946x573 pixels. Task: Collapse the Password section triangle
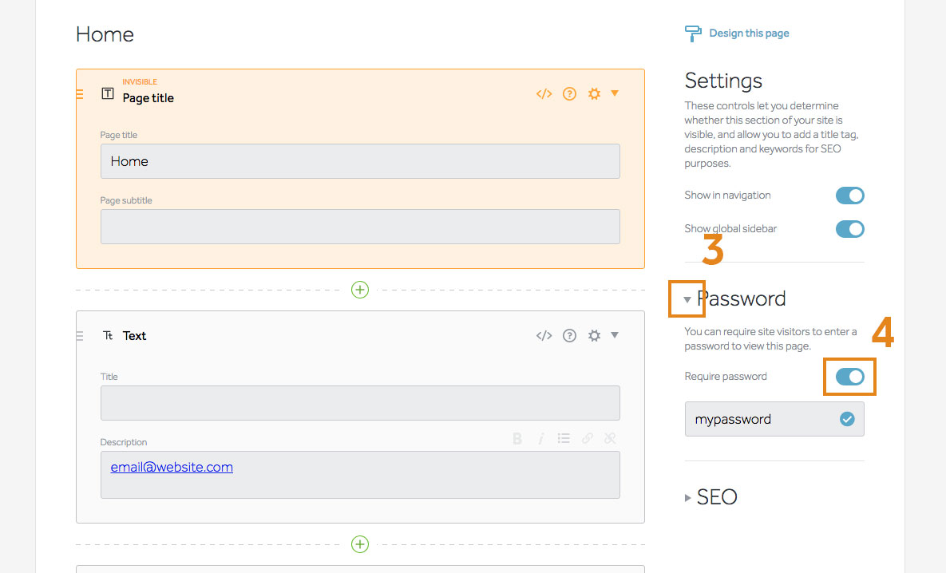[687, 299]
